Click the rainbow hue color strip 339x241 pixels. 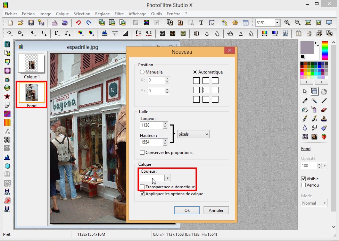pos(325,50)
